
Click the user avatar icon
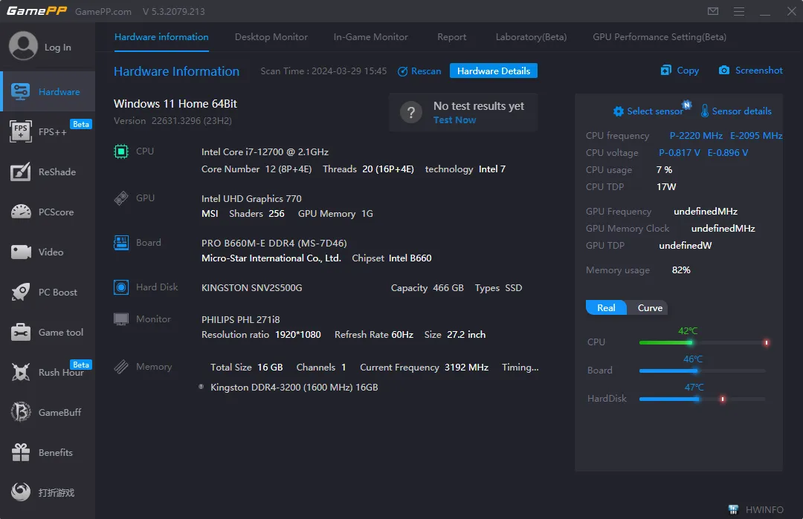(x=23, y=46)
